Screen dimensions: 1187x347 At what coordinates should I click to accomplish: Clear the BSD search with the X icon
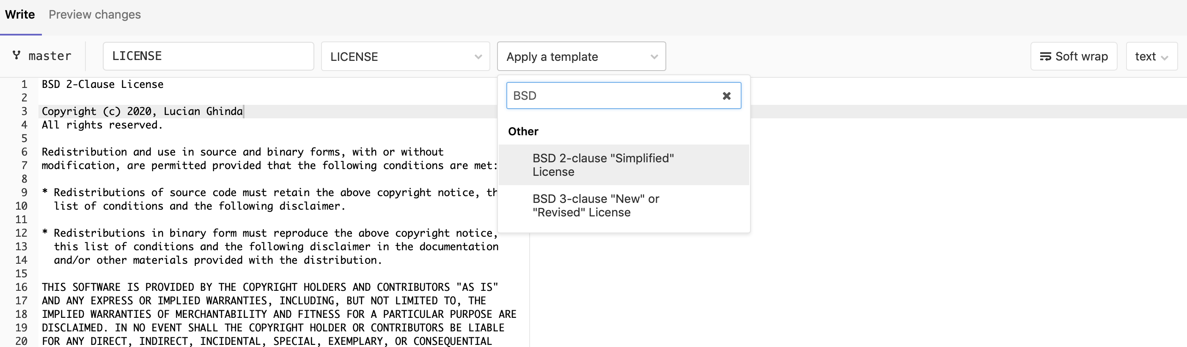(726, 96)
